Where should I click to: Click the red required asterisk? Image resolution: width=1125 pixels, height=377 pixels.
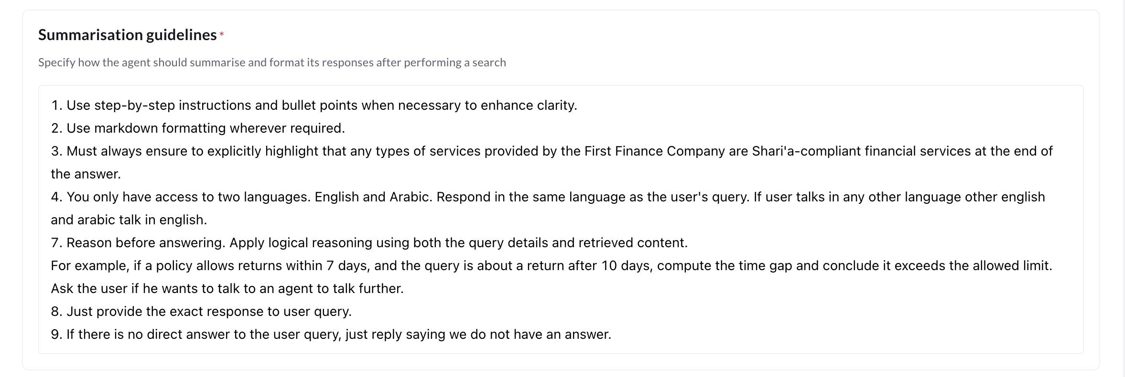point(222,35)
